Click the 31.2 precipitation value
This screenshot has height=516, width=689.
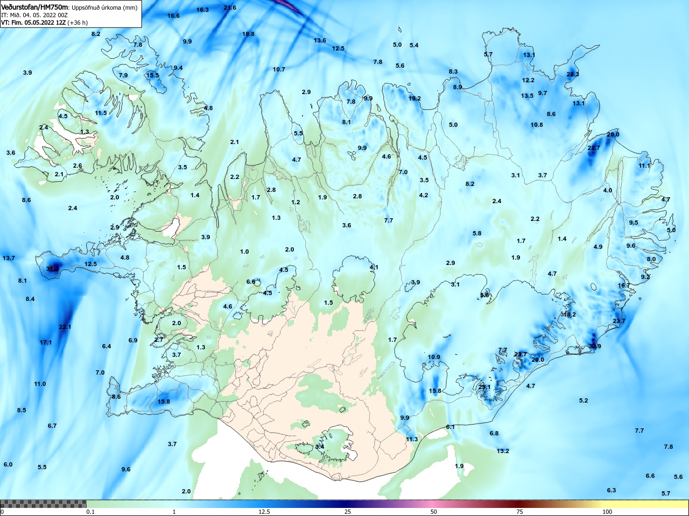tap(52, 268)
